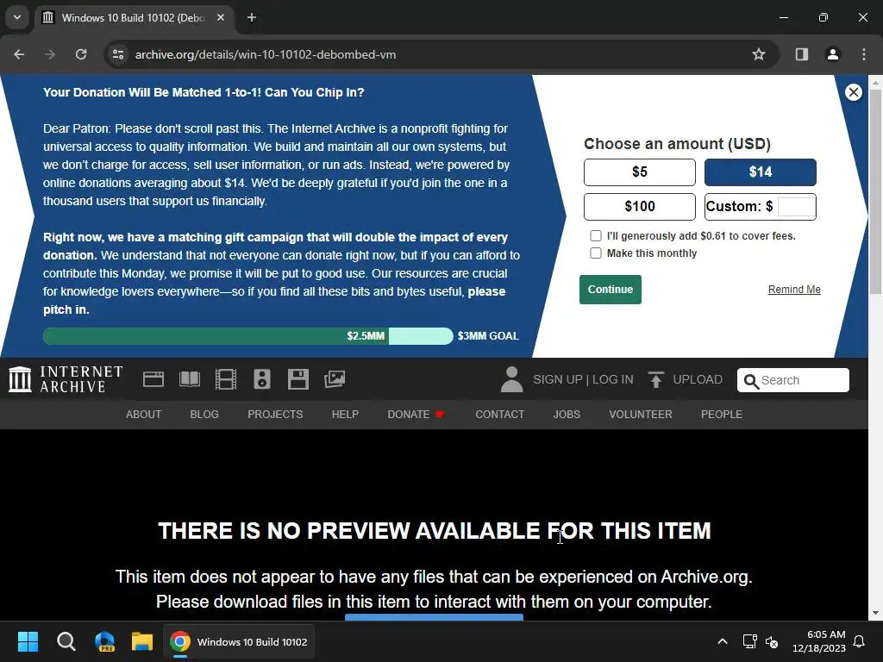Click the search magnifier in Search box

tap(751, 381)
